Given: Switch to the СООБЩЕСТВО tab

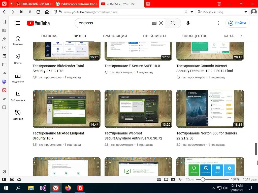Looking at the screenshot, I should click(x=195, y=36).
